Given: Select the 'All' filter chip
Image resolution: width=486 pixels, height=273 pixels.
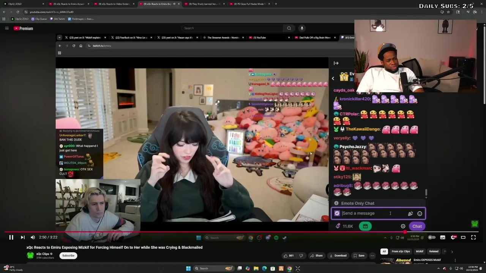Looking at the screenshot, I should (384, 251).
